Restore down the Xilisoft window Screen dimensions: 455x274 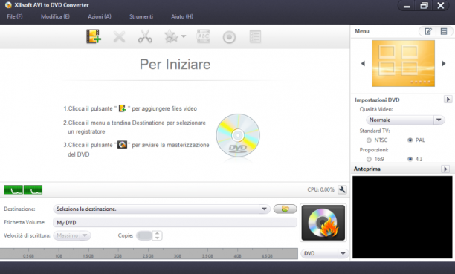tap(424, 5)
